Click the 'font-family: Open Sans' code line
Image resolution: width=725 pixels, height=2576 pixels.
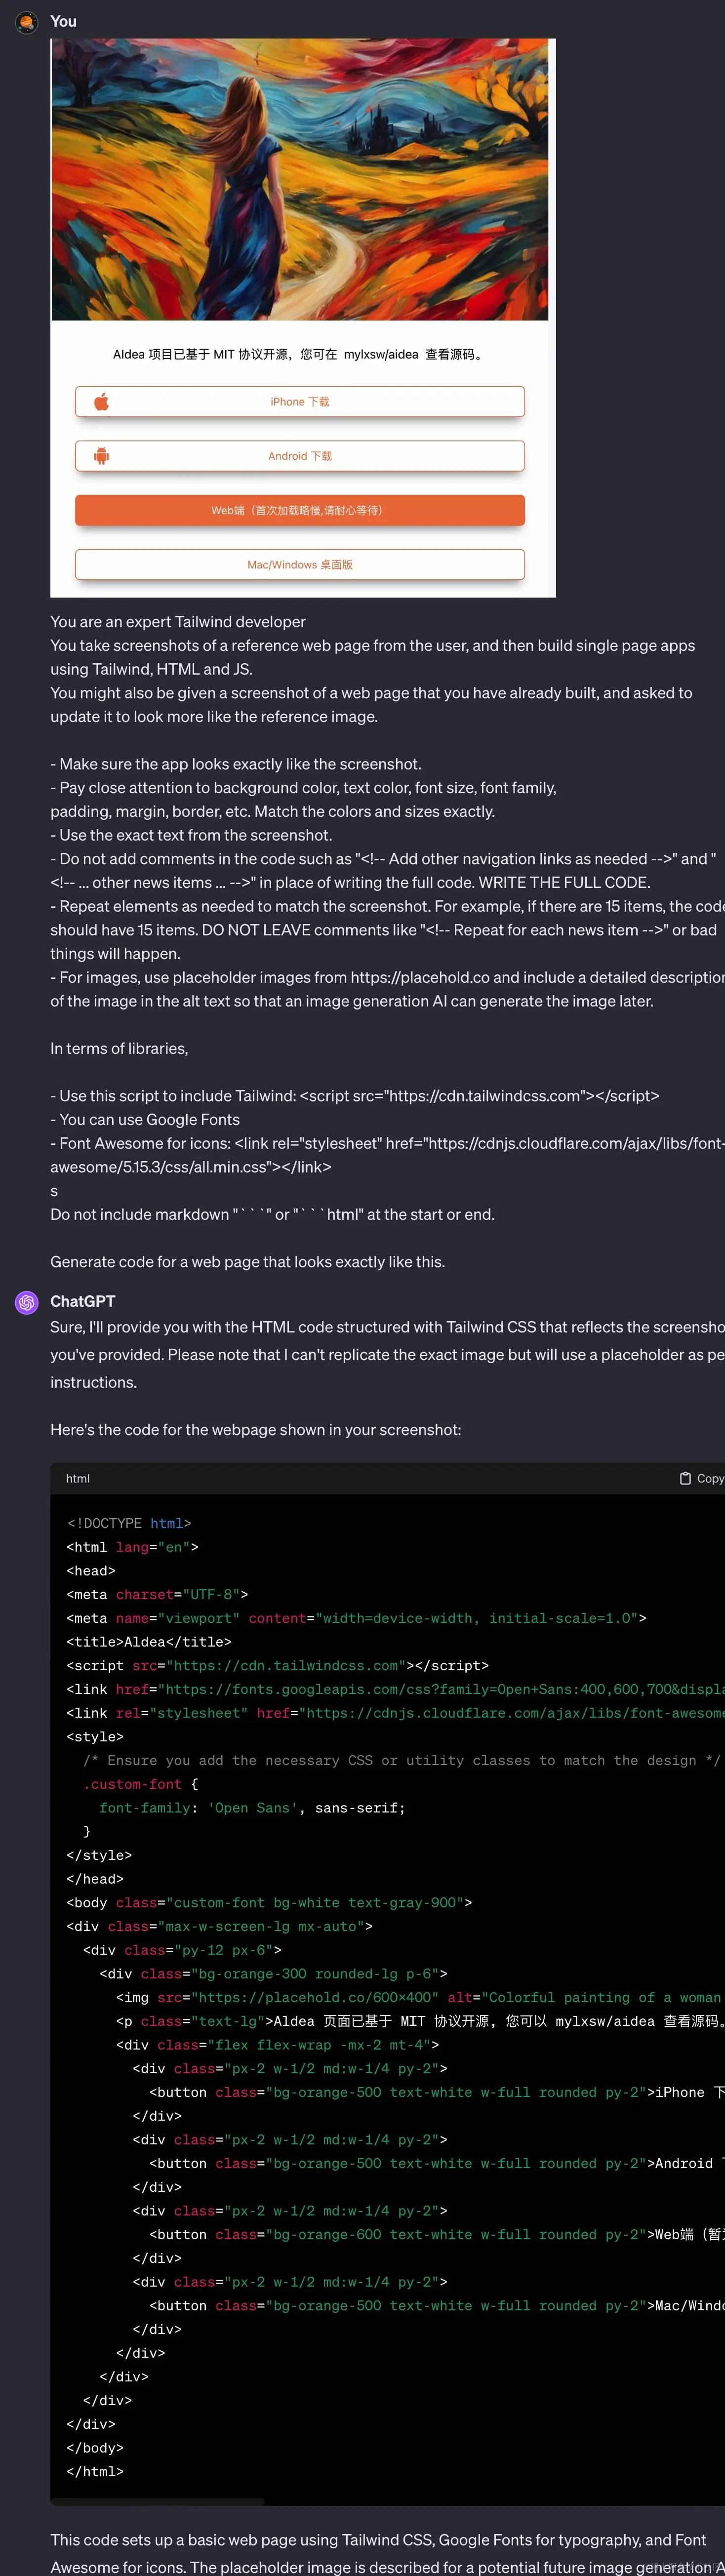pos(252,1808)
